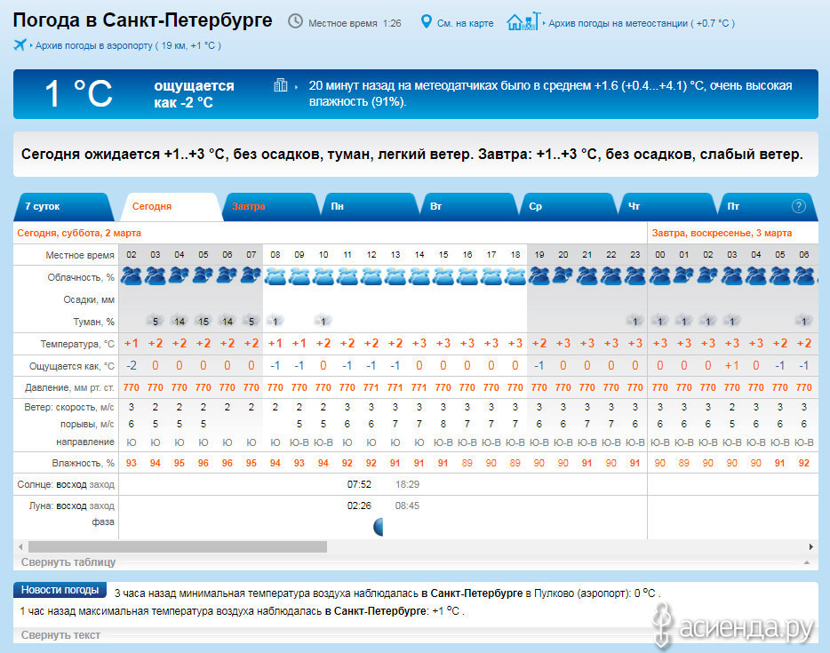Click the fog icon showing 15 percent
Viewport: 830px width, 653px height.
click(x=204, y=322)
